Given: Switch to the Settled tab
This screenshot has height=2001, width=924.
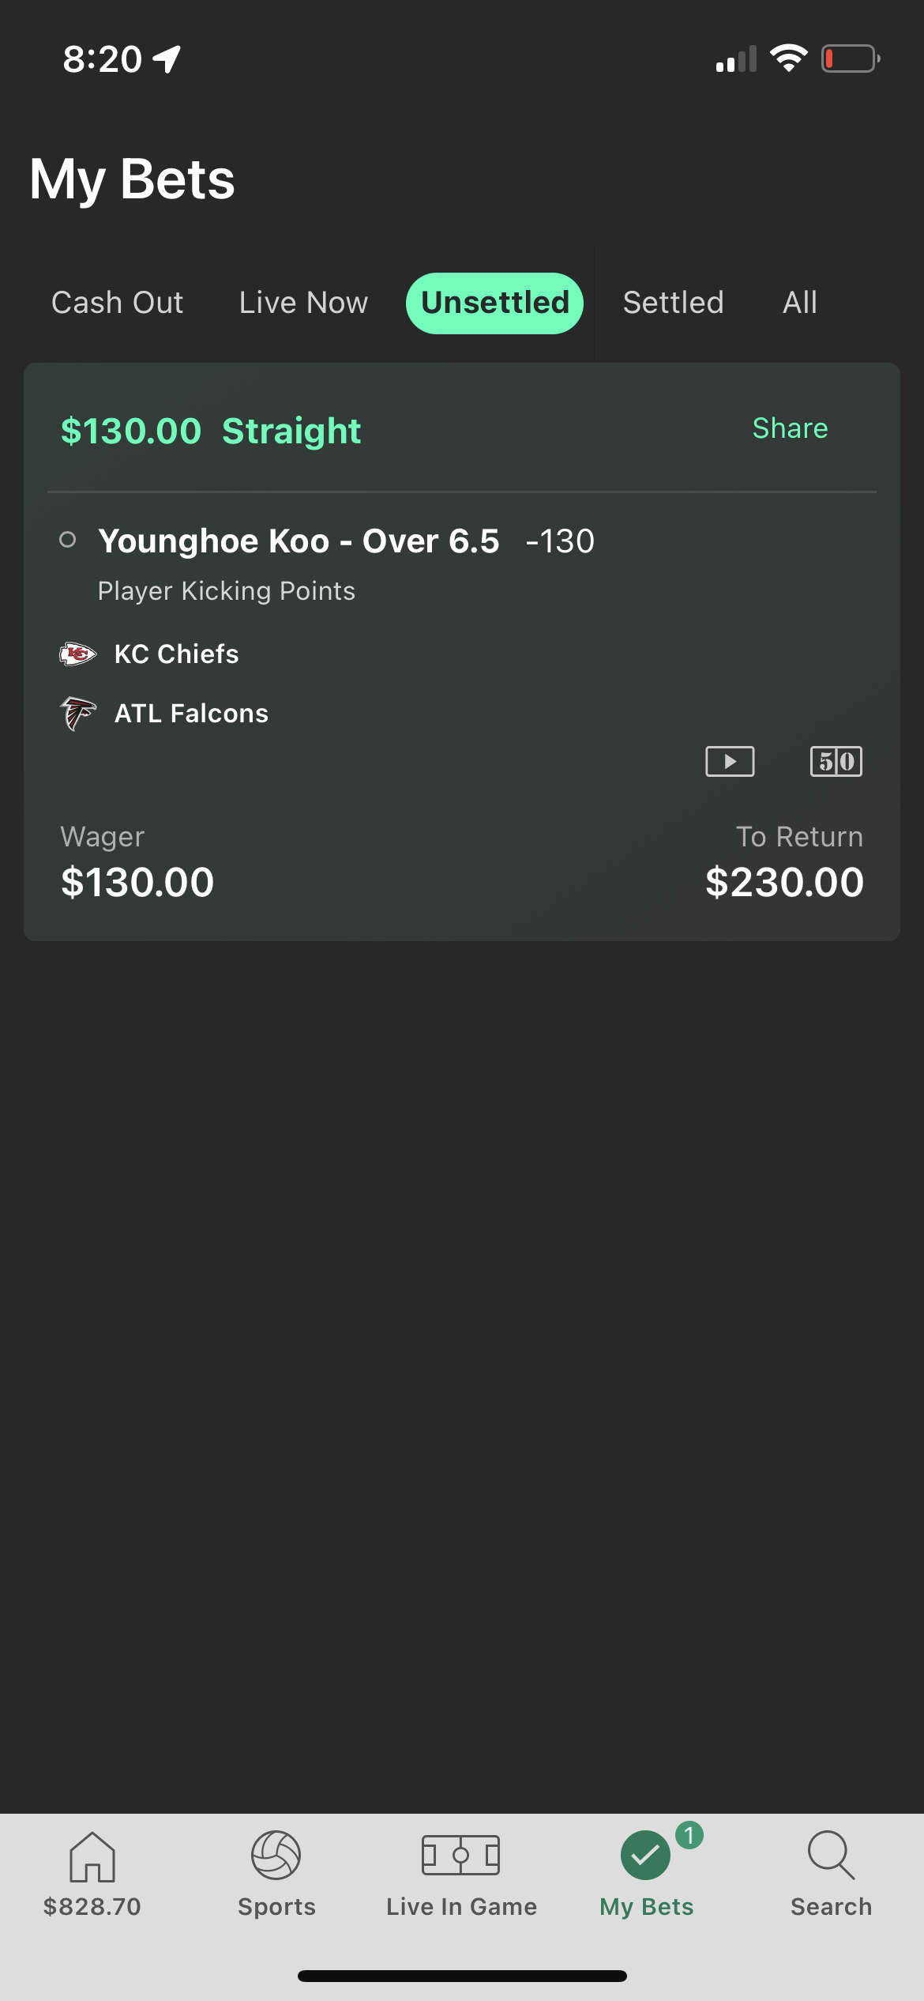Looking at the screenshot, I should click(674, 303).
